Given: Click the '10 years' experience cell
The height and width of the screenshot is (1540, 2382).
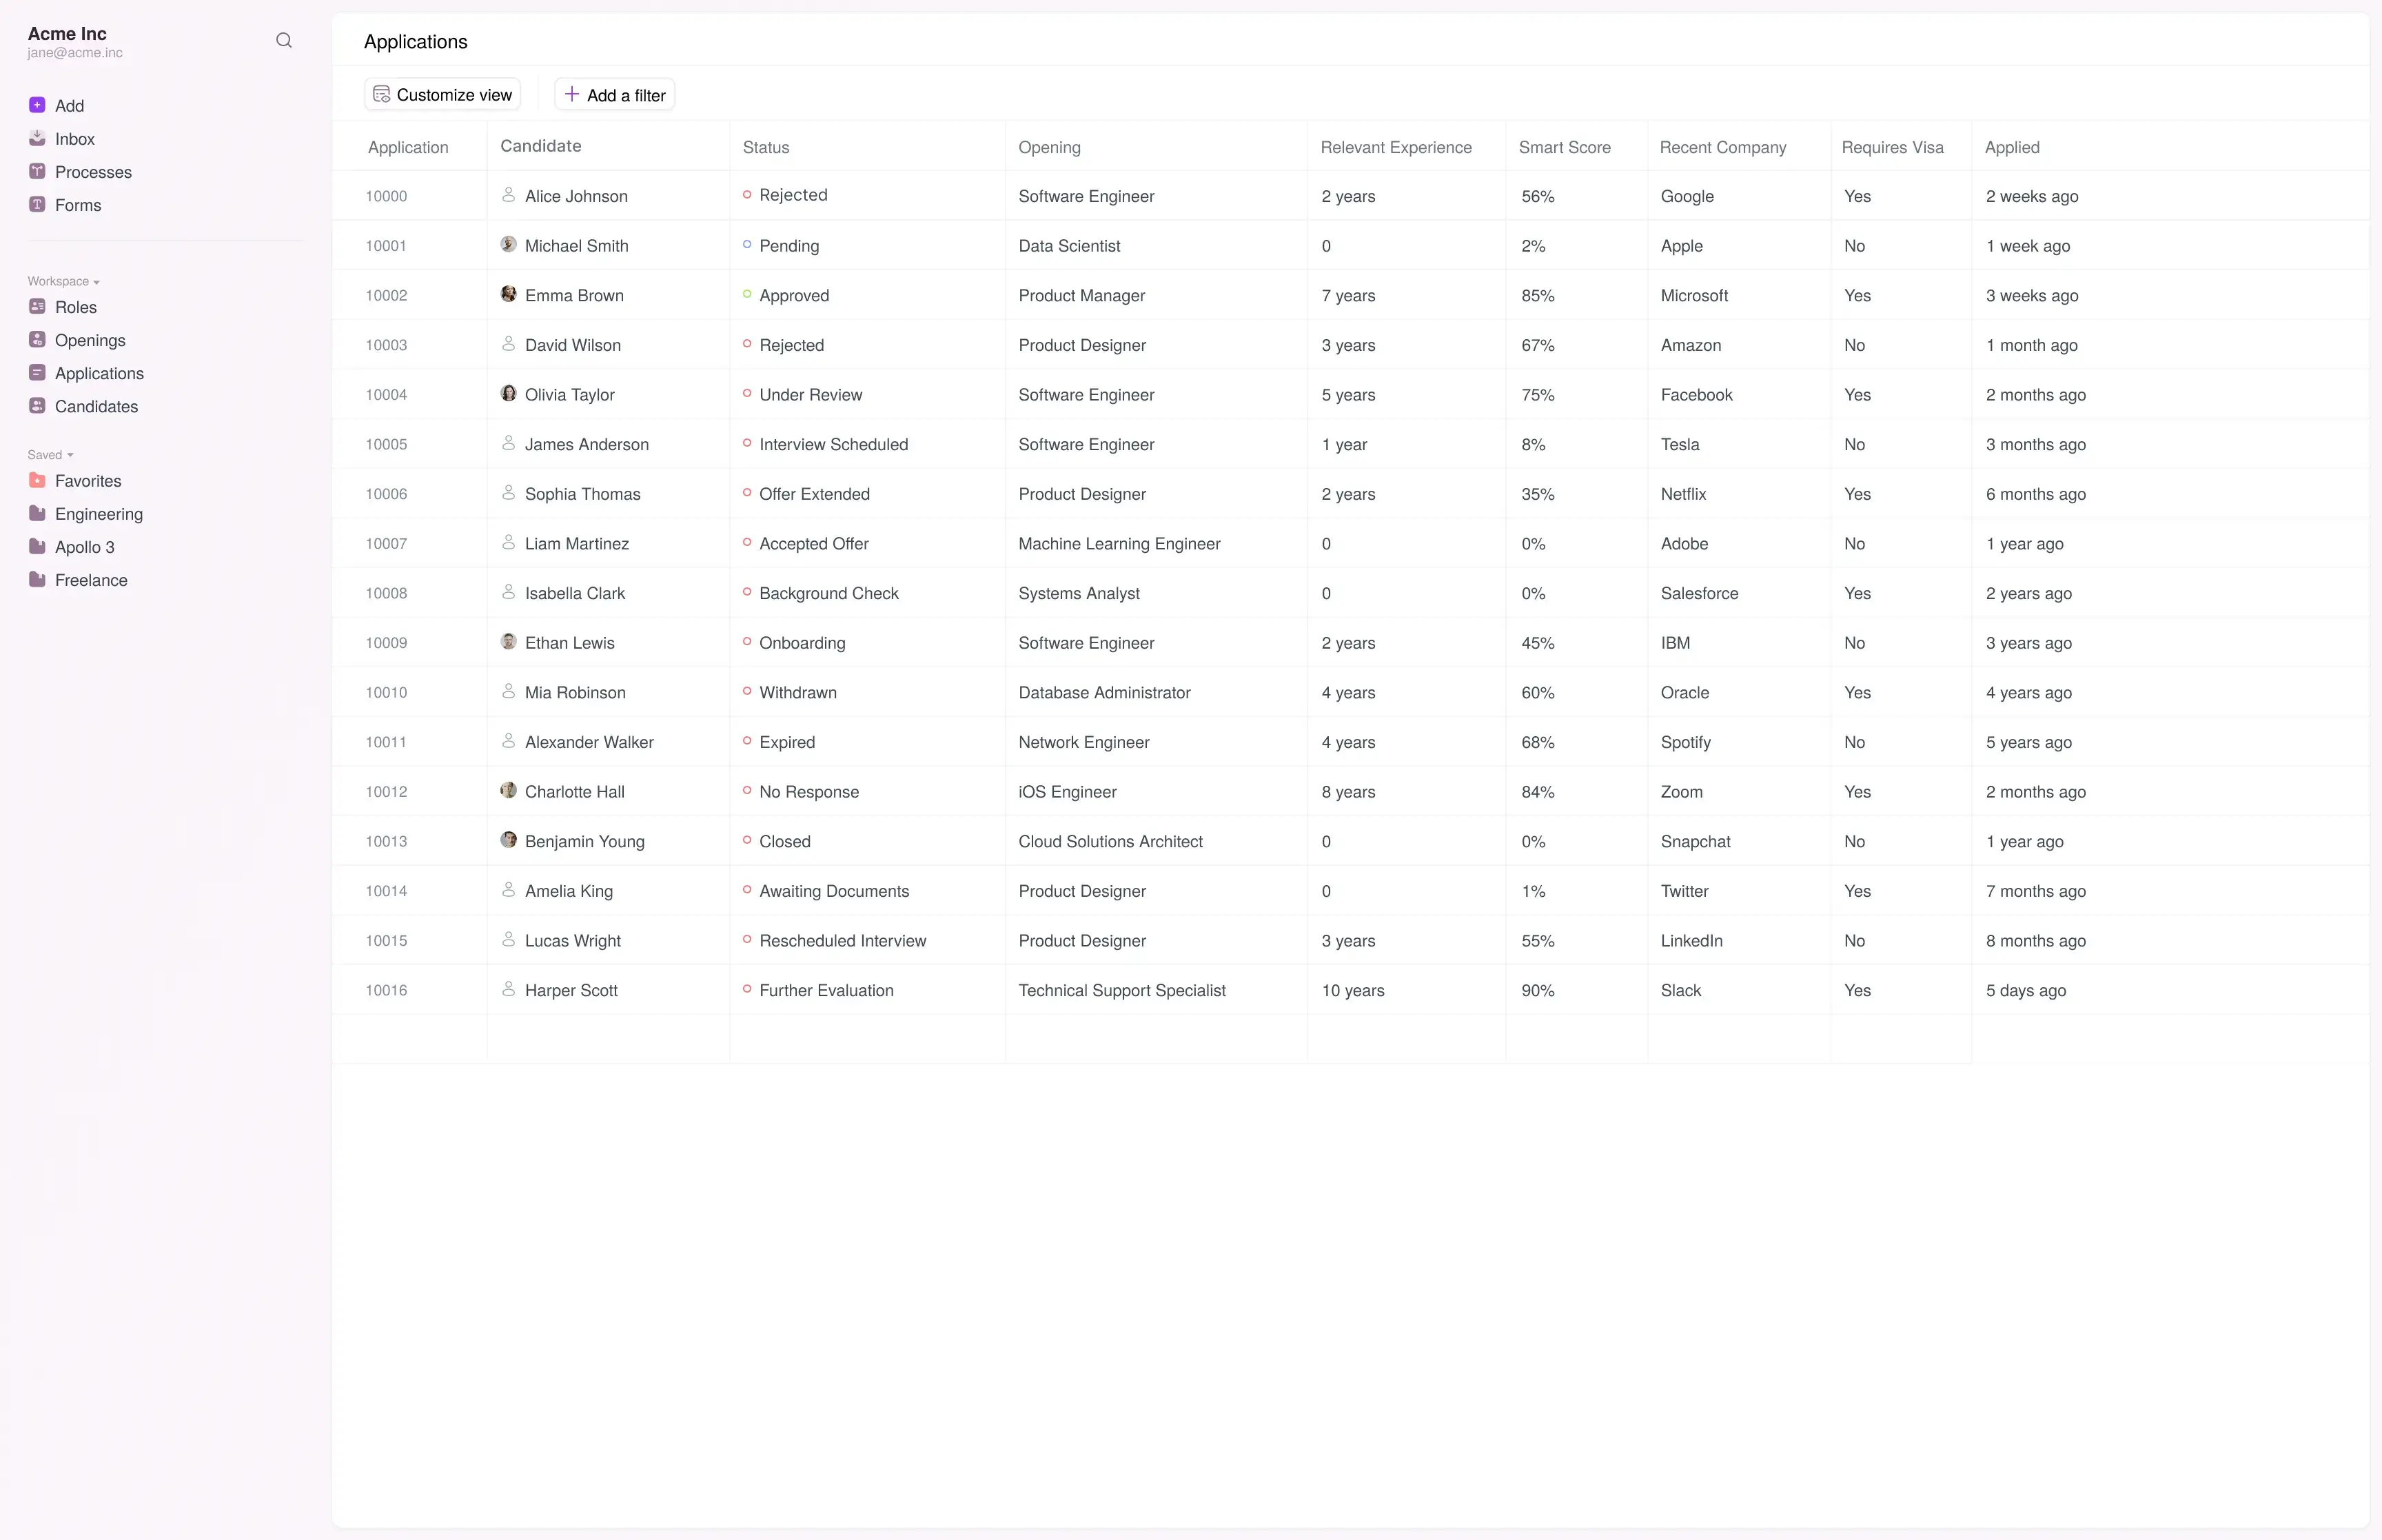Looking at the screenshot, I should [1352, 990].
